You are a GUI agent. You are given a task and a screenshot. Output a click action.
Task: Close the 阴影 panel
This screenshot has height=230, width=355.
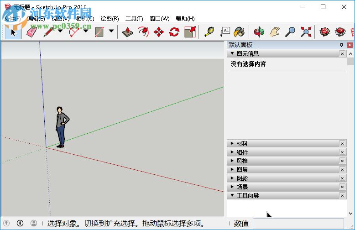[x=342, y=178]
